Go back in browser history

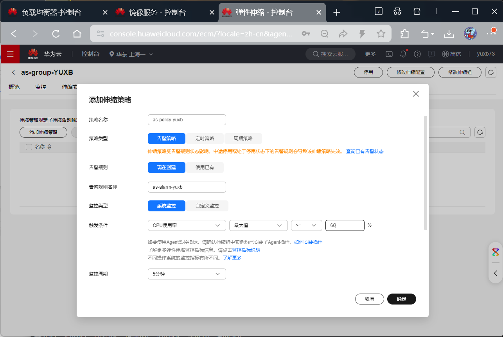pyautogui.click(x=14, y=34)
